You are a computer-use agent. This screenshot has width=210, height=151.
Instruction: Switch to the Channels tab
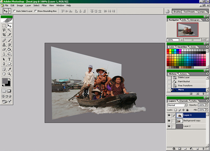183,101
